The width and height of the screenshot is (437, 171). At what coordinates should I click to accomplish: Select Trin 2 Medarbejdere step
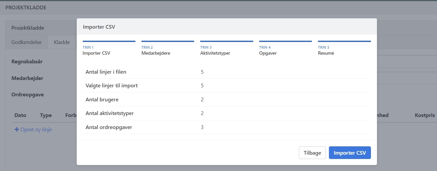click(167, 50)
